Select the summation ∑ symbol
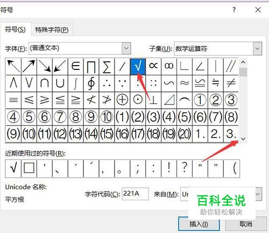This screenshot has height=233, width=269. pos(107,66)
